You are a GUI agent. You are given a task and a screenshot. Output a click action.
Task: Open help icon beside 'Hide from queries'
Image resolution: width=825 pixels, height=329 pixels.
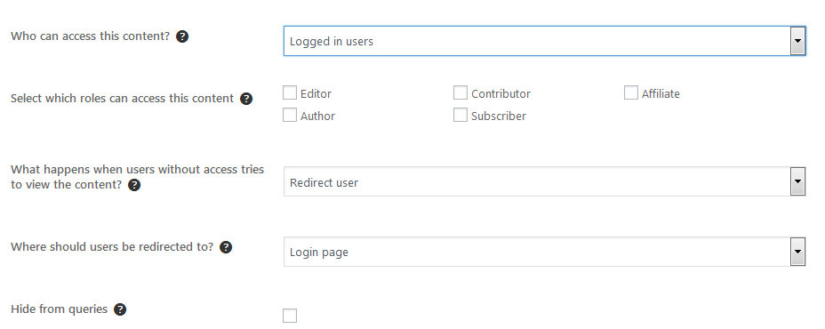click(120, 309)
